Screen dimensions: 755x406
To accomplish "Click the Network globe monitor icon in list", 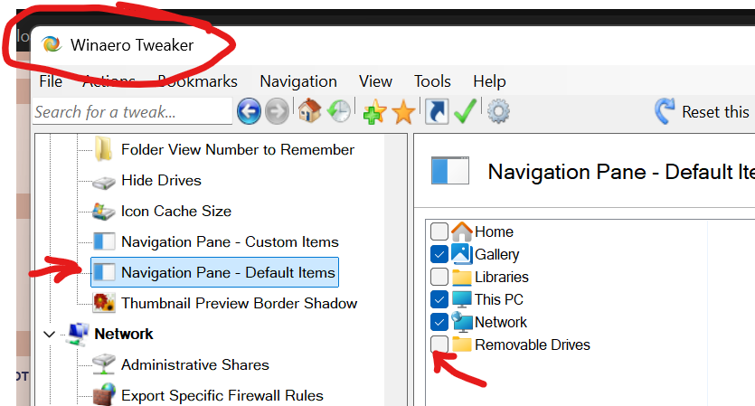I will [462, 322].
